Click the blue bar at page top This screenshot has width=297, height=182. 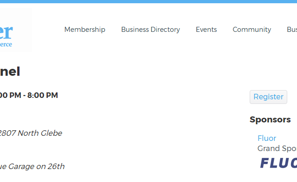[148, 1]
